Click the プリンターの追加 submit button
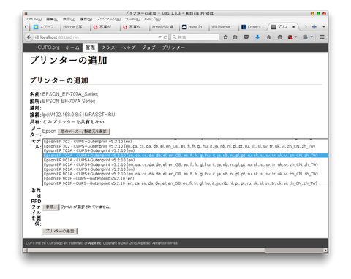This screenshot has width=351, height=279. coord(60,231)
